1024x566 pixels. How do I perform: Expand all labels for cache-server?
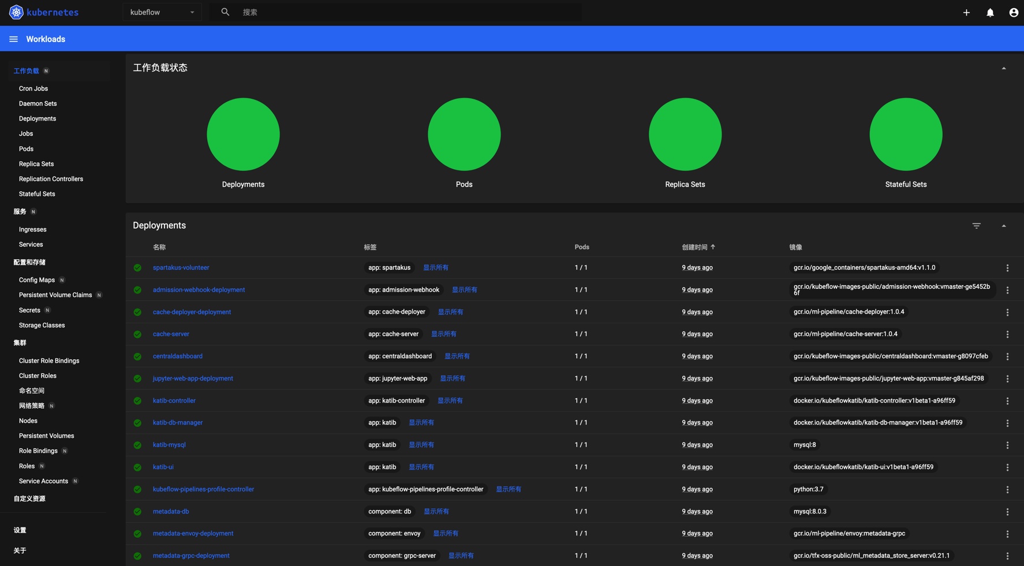point(444,334)
